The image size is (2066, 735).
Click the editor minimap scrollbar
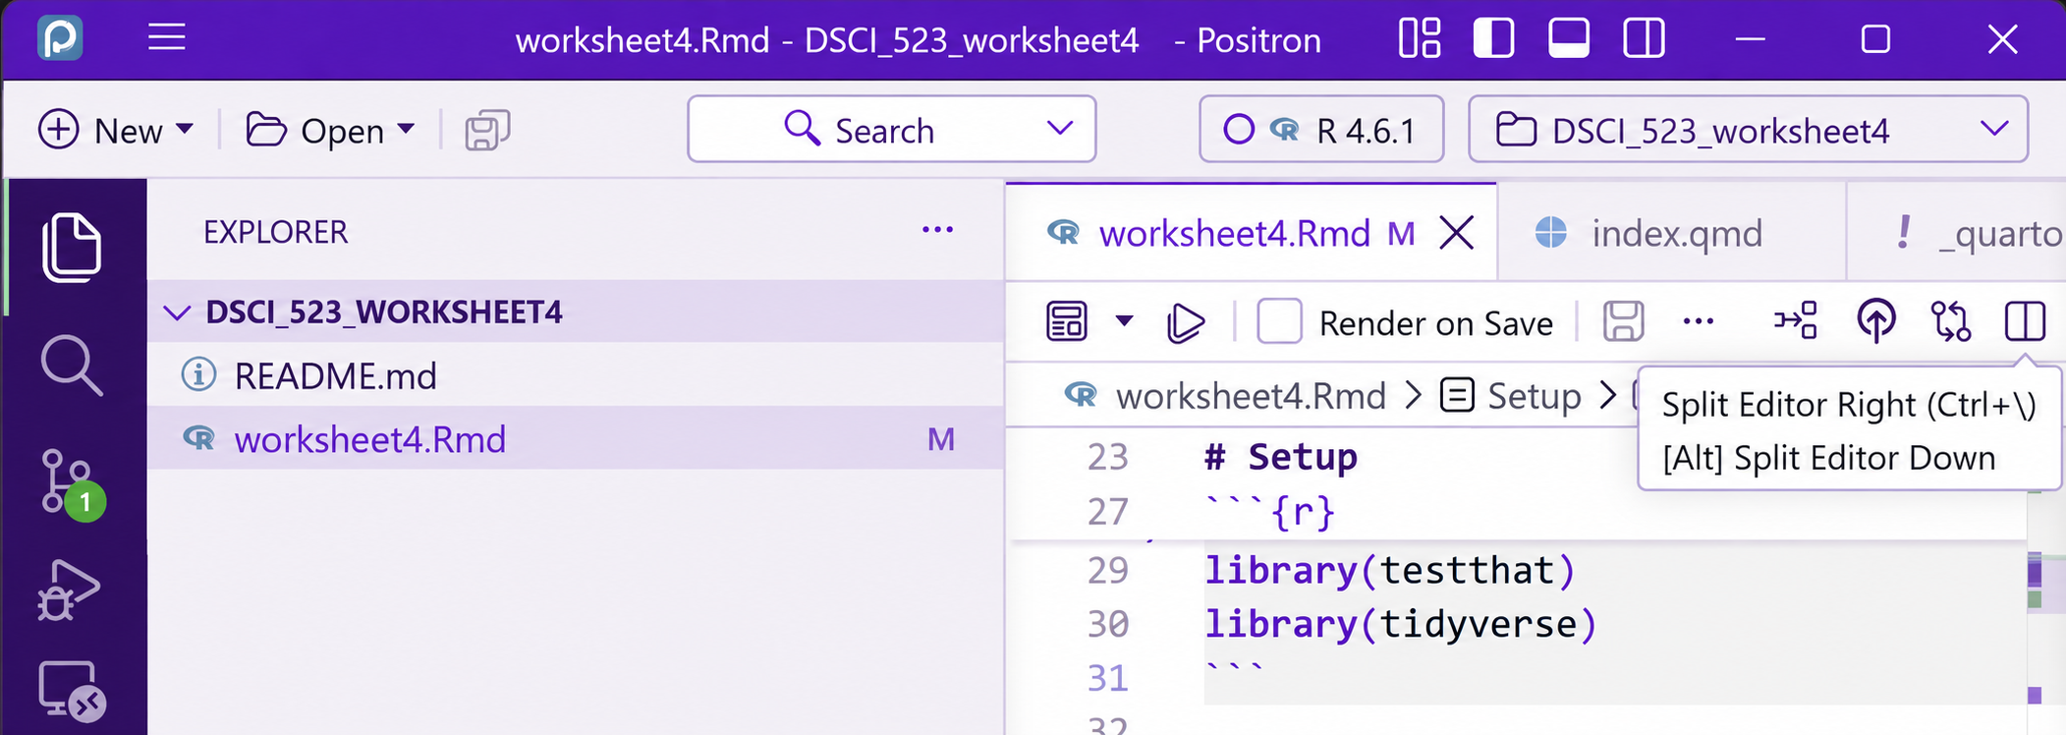[2045, 611]
